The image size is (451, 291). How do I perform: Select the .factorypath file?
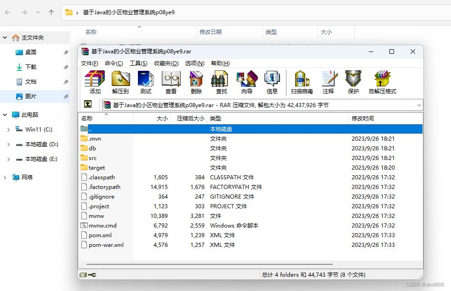(x=251, y=187)
